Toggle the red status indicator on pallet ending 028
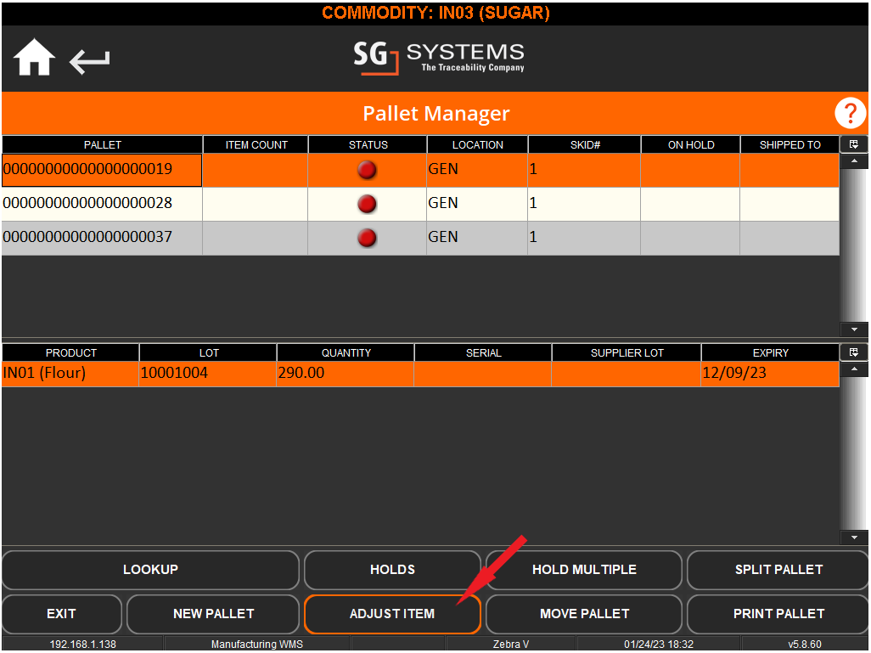Viewport: 871px width, 653px height. [x=366, y=204]
